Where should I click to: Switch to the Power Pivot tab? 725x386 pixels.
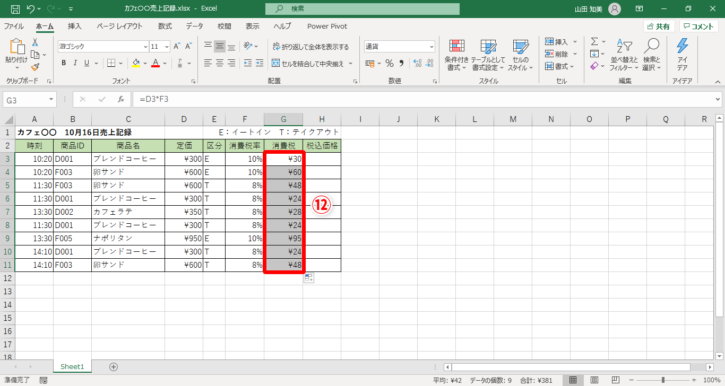(x=327, y=27)
